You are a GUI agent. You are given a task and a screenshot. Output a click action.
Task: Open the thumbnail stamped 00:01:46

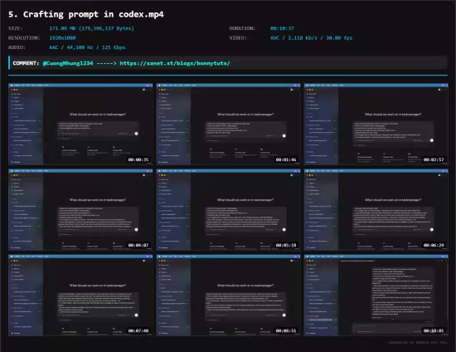(x=228, y=124)
